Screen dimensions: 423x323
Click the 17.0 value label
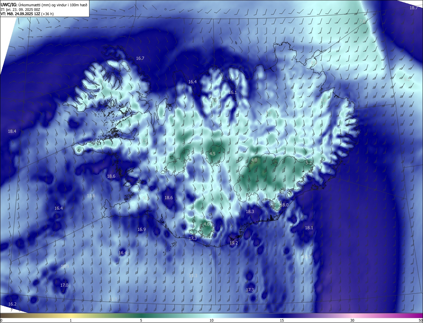64,285
